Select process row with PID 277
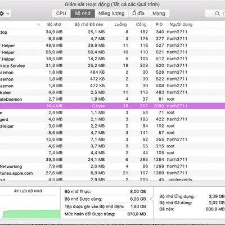Image resolution: width=225 pixels, height=225 pixels. 112,39
